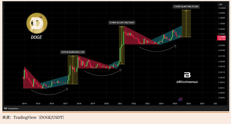The image size is (231, 124).
Task: Click the red 0.16808 current price label
Action: click(x=222, y=37)
